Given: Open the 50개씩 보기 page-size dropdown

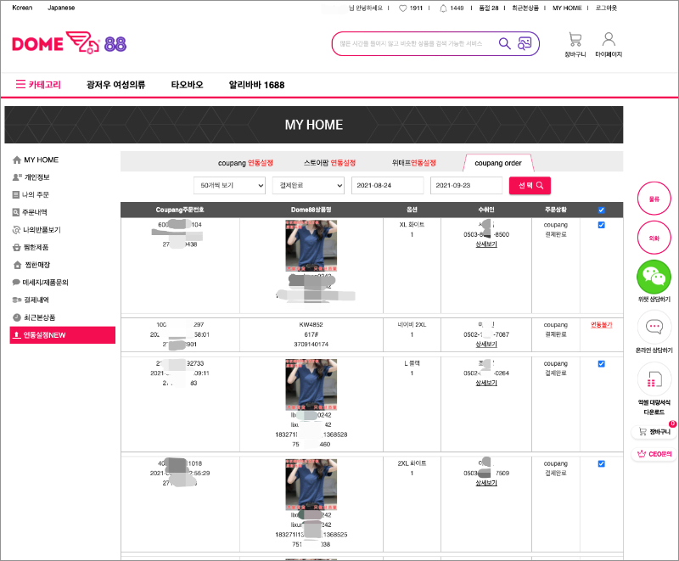Looking at the screenshot, I should coord(229,185).
